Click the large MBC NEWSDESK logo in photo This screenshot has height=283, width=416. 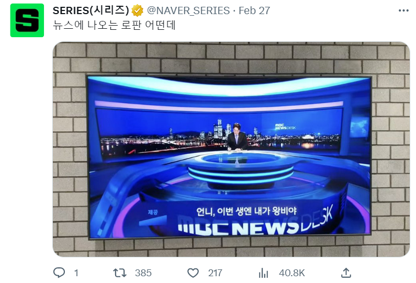pos(255,222)
